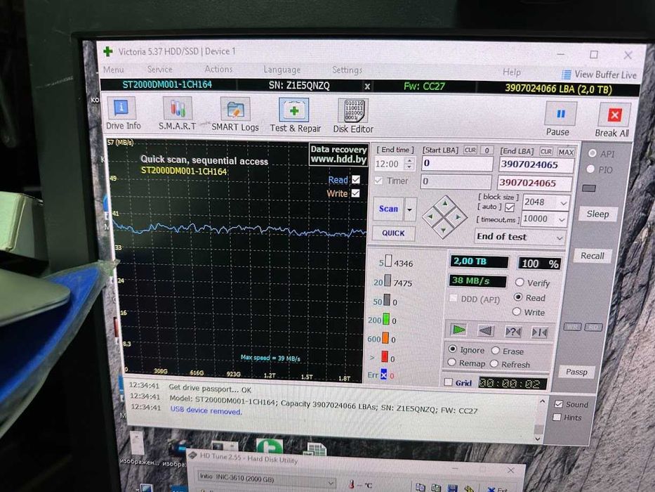Click MAX button beside End LBA

566,152
